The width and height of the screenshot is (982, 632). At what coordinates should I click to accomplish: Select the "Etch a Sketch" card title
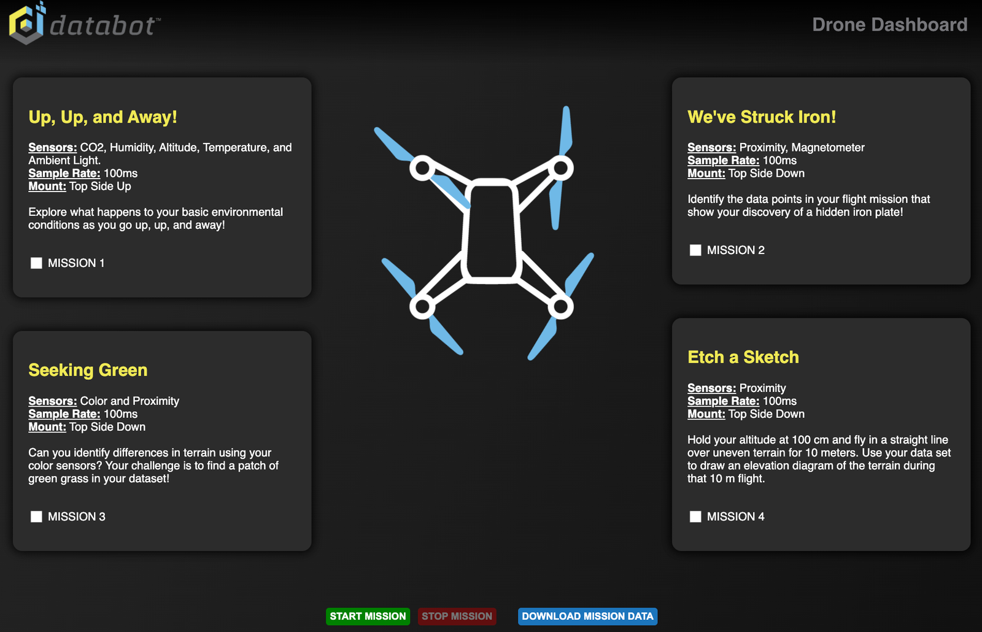743,357
